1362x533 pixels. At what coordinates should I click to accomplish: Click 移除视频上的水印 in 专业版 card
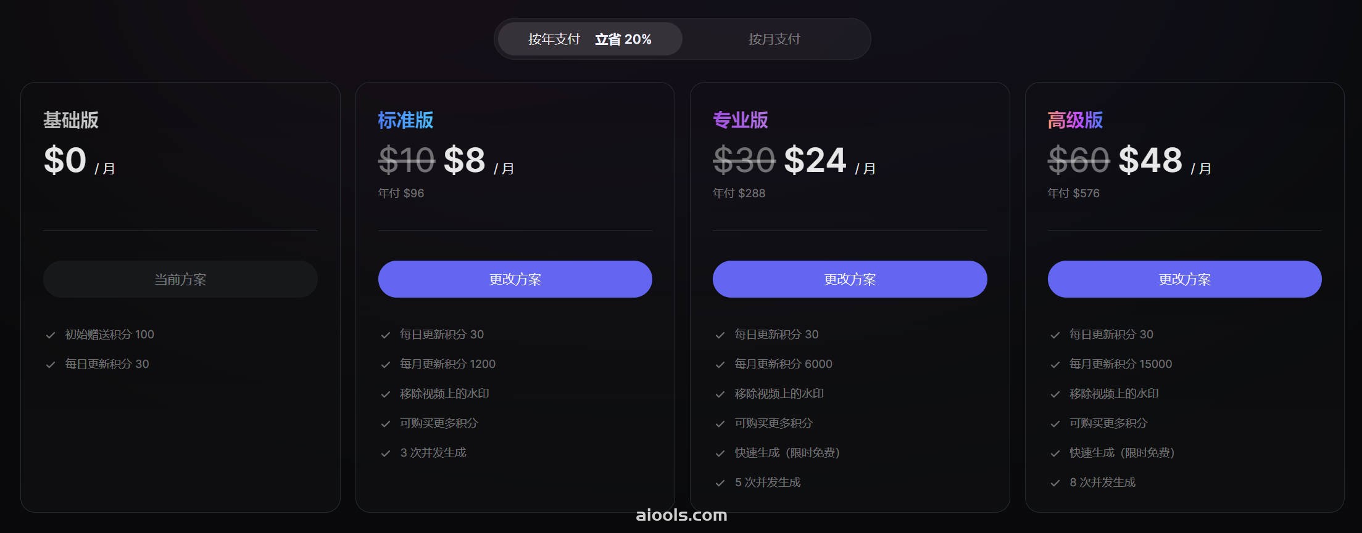coord(779,393)
